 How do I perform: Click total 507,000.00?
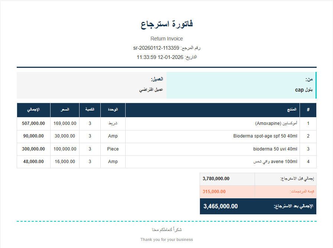click(33, 123)
